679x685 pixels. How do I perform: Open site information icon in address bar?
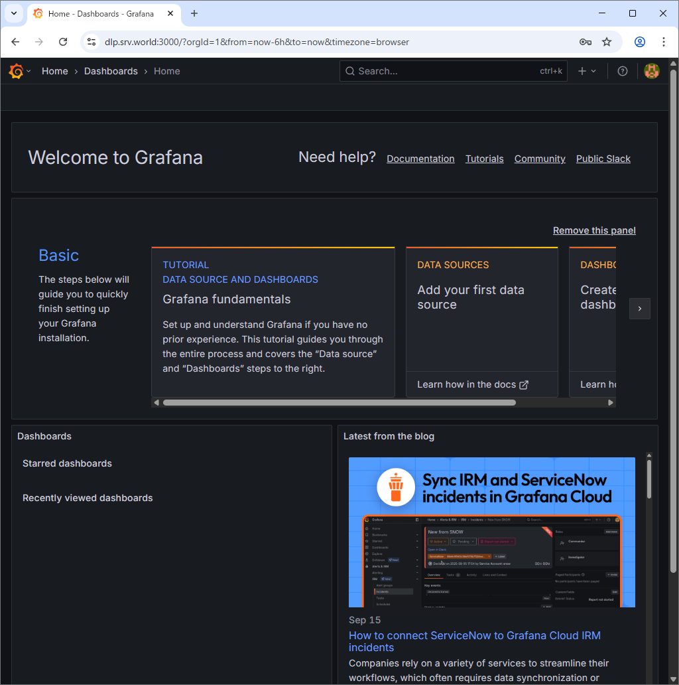point(92,42)
